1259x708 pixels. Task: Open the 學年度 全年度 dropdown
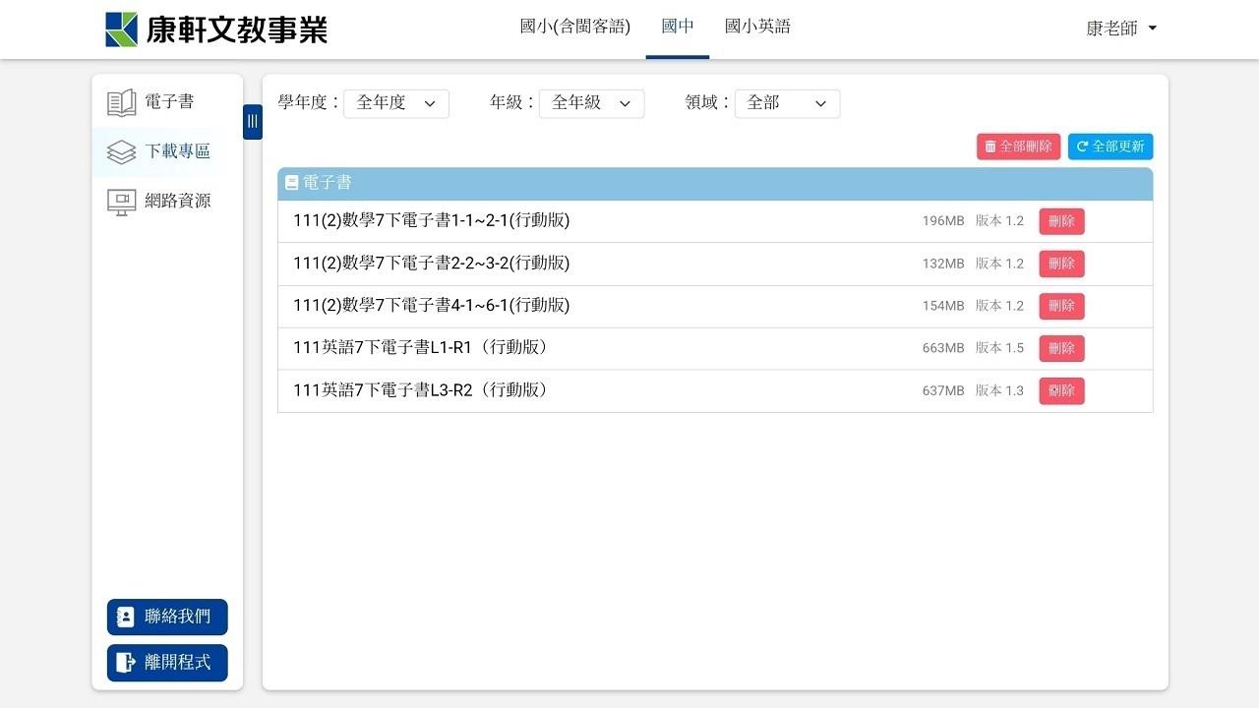point(396,103)
